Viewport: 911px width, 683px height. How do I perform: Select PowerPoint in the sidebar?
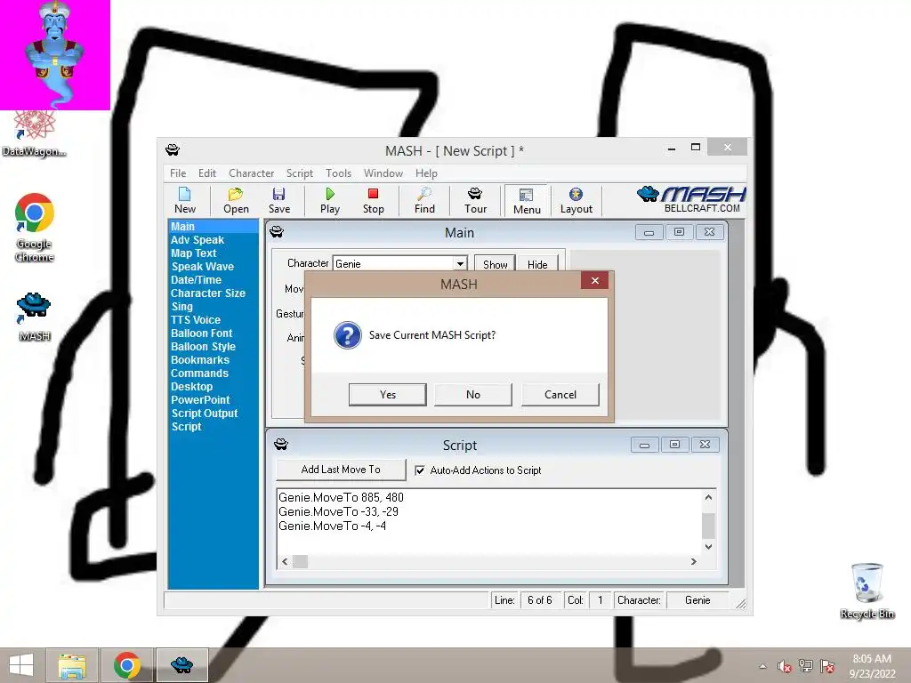pyautogui.click(x=200, y=400)
